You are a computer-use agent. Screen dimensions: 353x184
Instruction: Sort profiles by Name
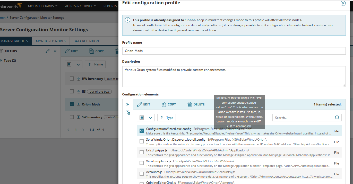pos(95,64)
